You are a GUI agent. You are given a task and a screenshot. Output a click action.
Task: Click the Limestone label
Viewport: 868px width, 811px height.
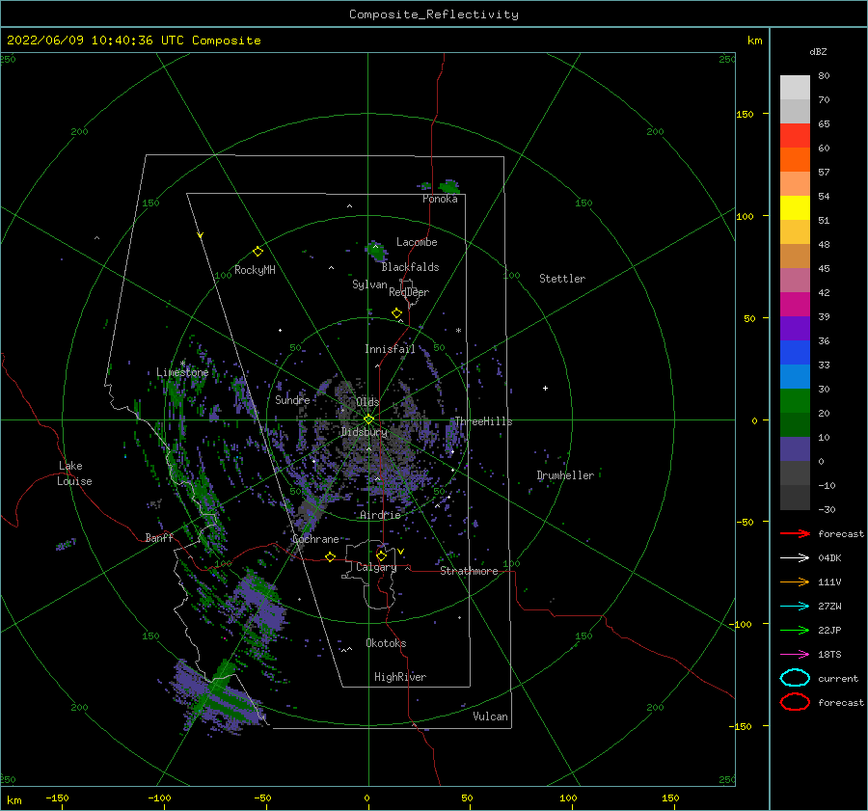pos(182,372)
